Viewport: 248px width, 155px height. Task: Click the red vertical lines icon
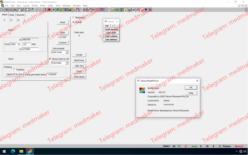pos(85,10)
